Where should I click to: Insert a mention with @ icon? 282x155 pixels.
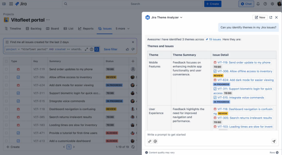(155, 141)
